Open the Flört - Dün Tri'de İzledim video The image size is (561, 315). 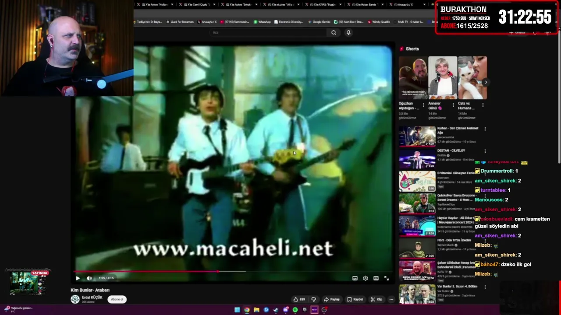pos(417,248)
